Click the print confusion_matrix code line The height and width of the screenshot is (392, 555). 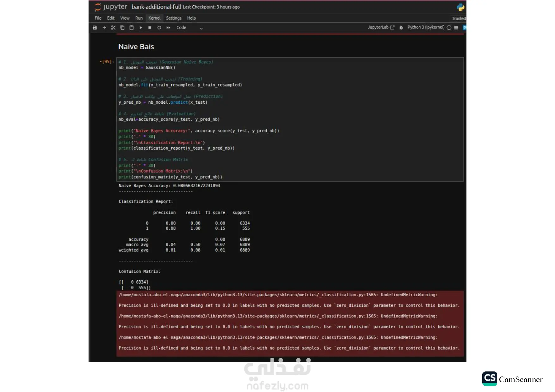pyautogui.click(x=170, y=177)
